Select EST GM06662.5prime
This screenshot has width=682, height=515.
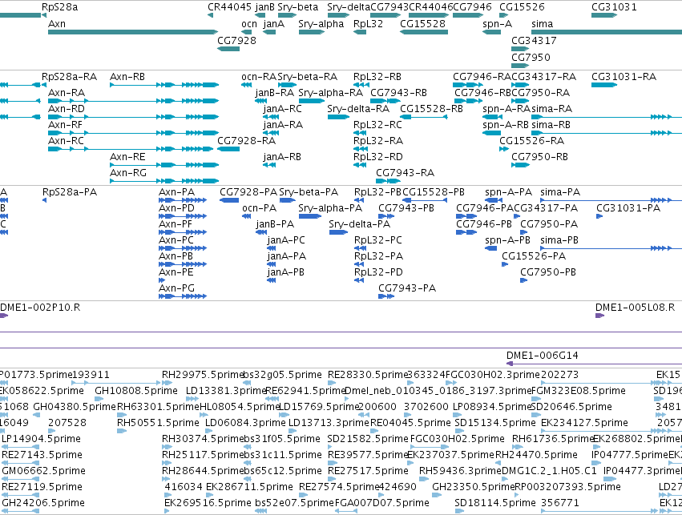coord(21,479)
